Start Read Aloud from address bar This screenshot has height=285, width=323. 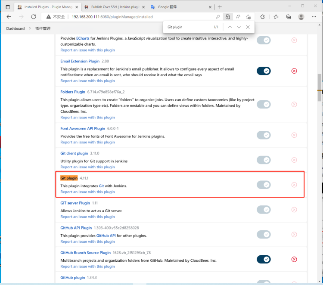(x=238, y=17)
